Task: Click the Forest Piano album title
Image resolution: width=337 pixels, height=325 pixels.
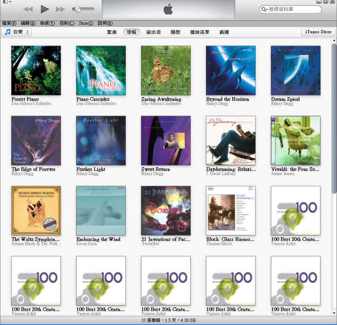Action: pos(25,99)
